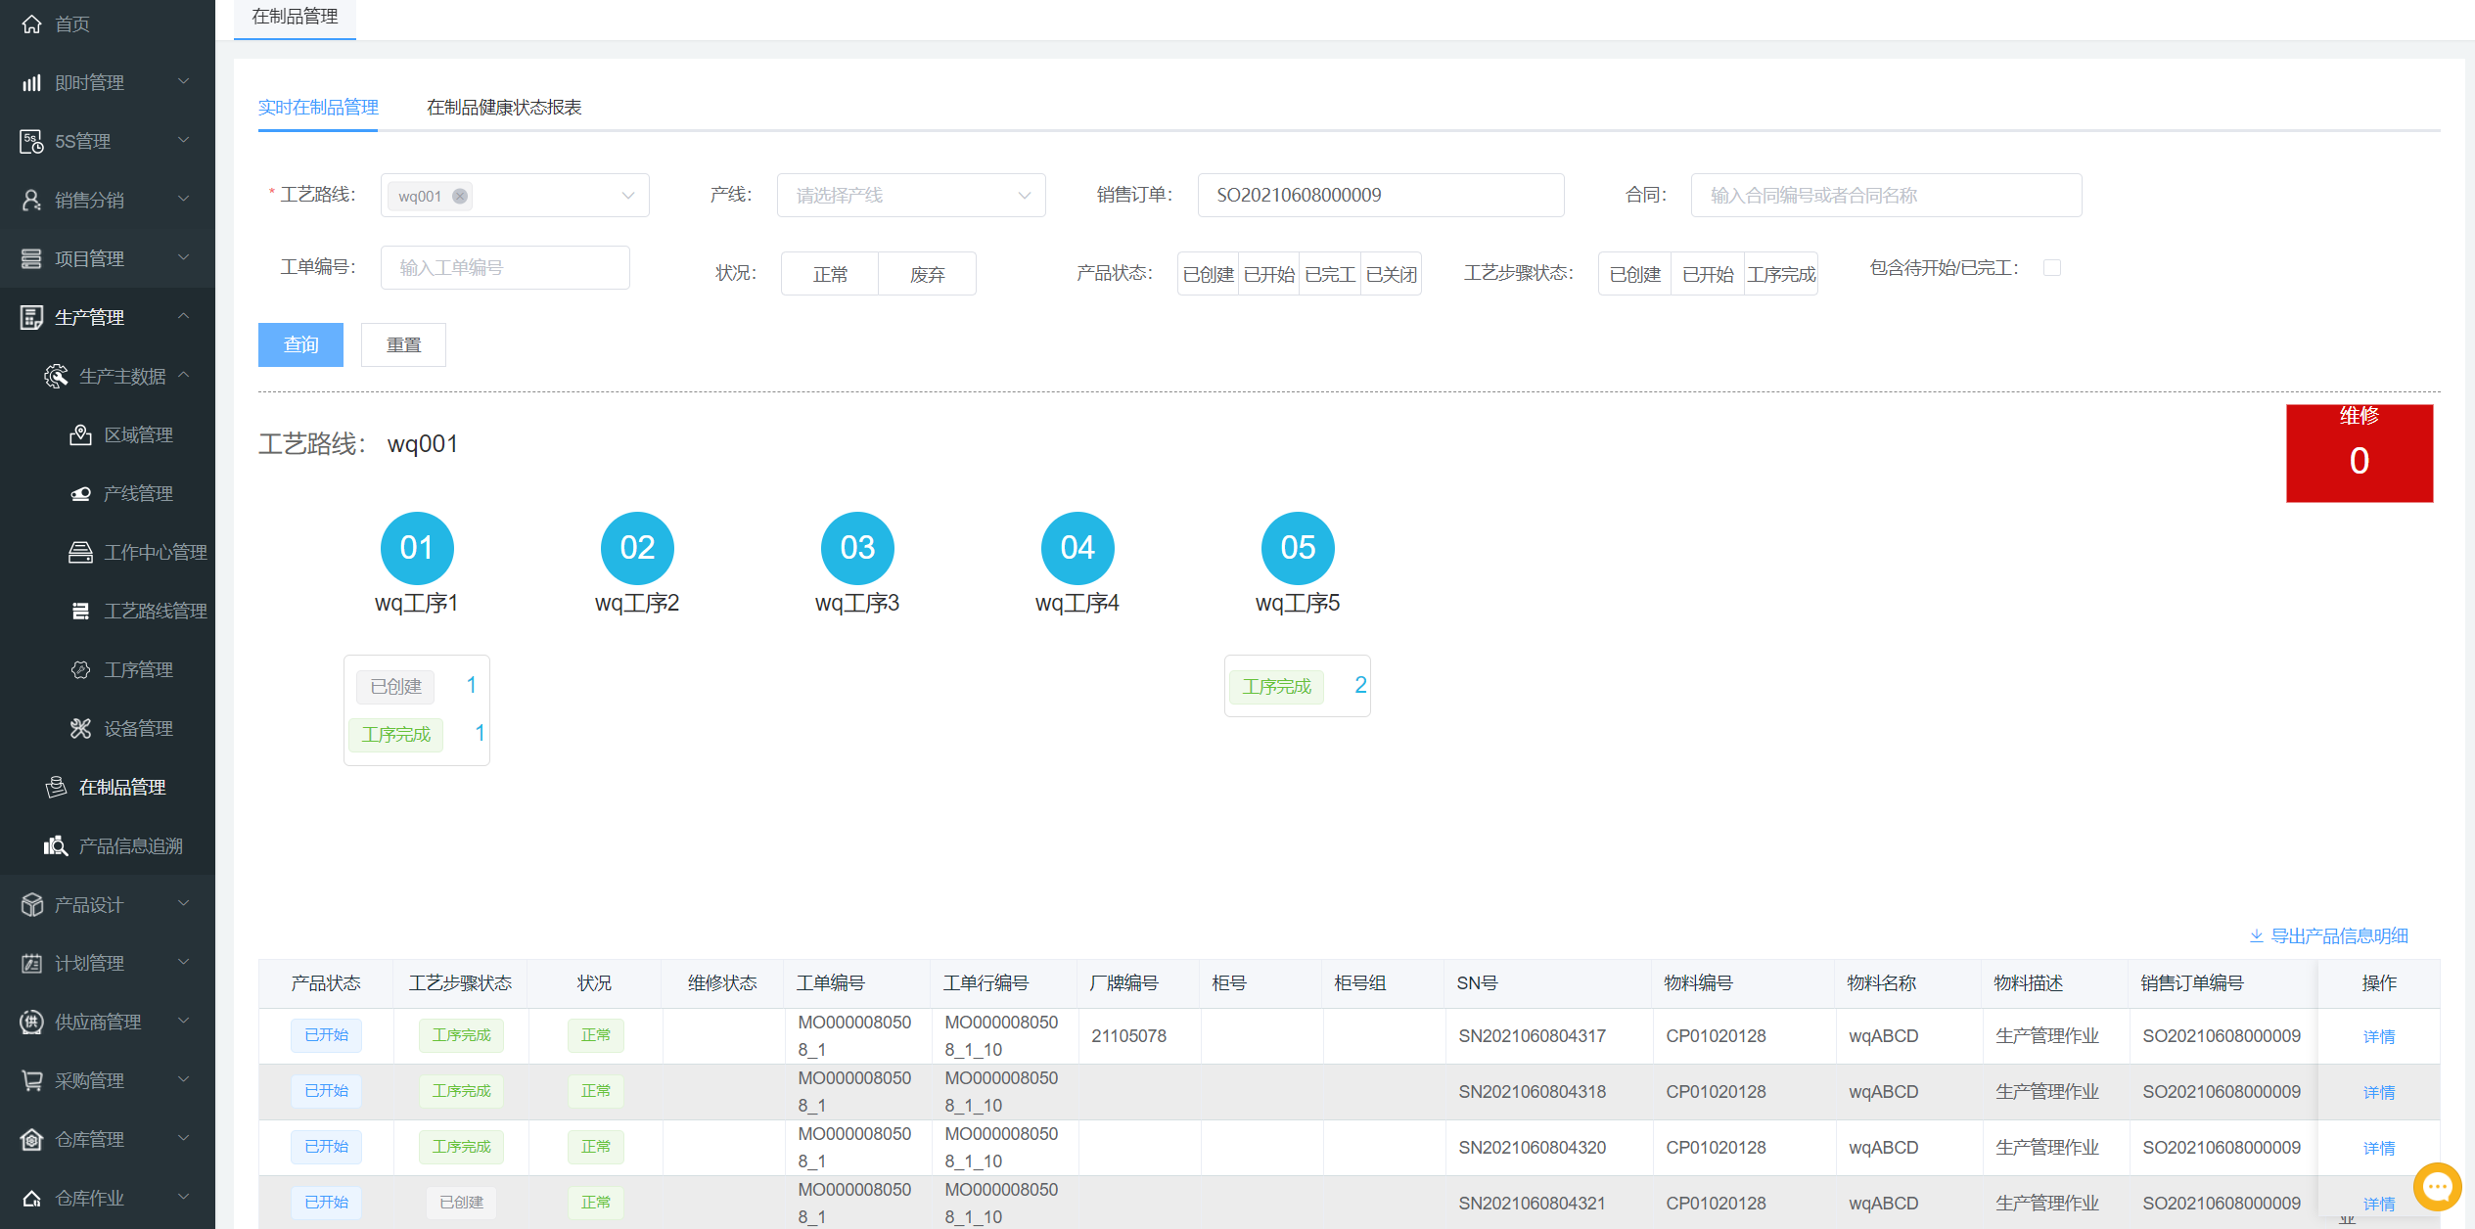Open the chat support bubble icon
The image size is (2475, 1229).
tap(2437, 1187)
